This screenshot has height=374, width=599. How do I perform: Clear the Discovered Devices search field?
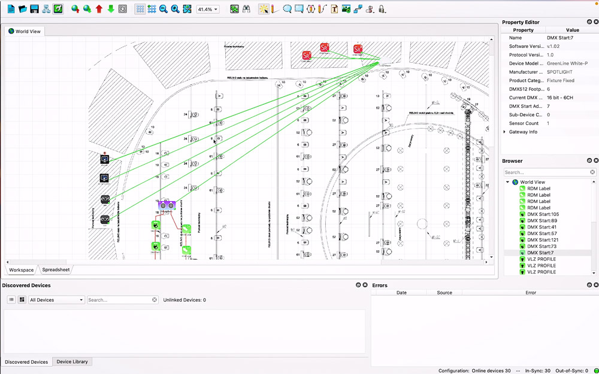point(155,300)
